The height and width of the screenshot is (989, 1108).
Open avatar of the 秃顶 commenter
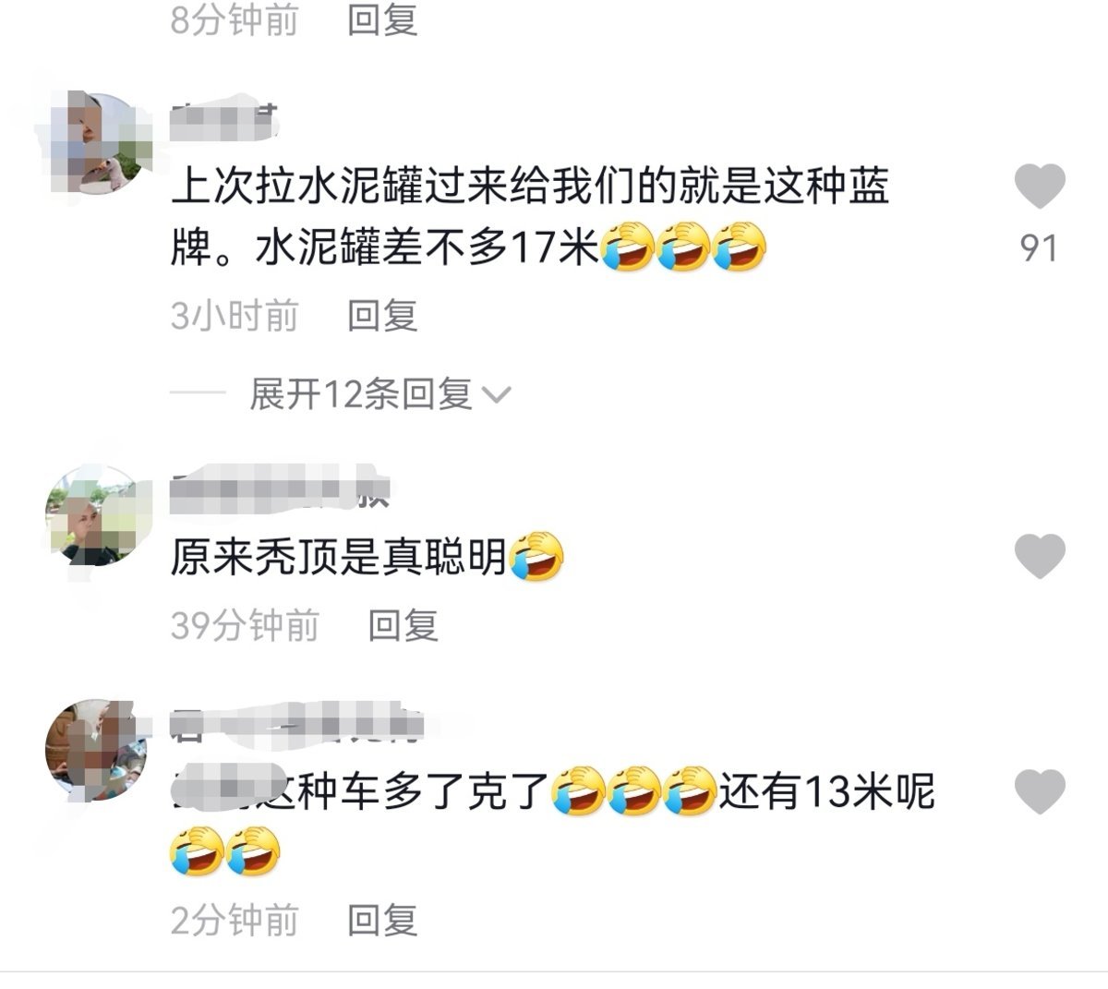[x=92, y=514]
